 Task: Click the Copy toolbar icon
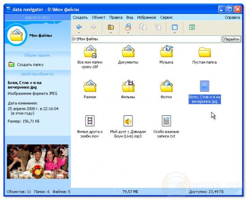click(143, 27)
